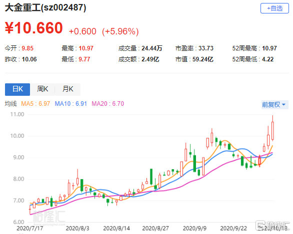Screen dimensions: 293x234
Task: Click the MA10 : 6.91 legend
Action: click(71, 104)
